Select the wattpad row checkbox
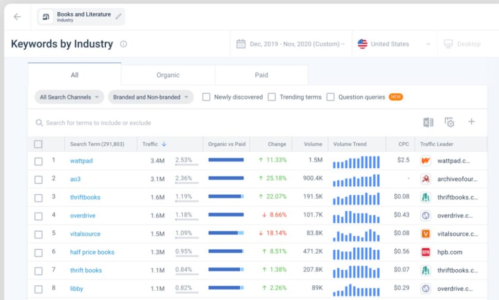 click(x=38, y=161)
